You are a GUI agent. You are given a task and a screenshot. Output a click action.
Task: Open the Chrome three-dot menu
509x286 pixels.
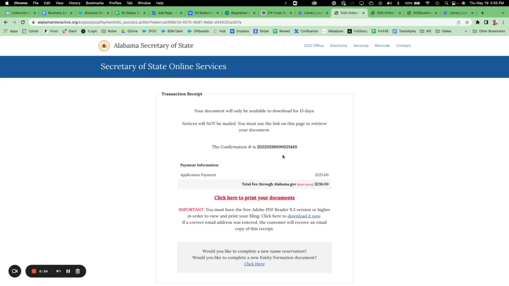[503, 22]
